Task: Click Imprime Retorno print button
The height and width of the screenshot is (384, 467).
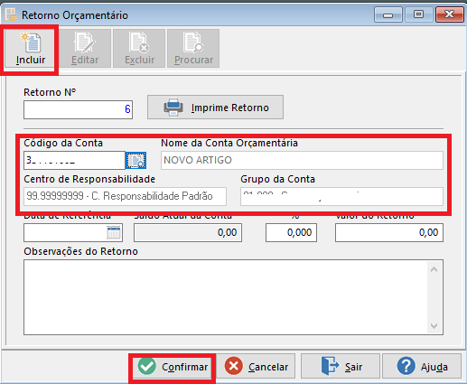Action: (x=215, y=108)
